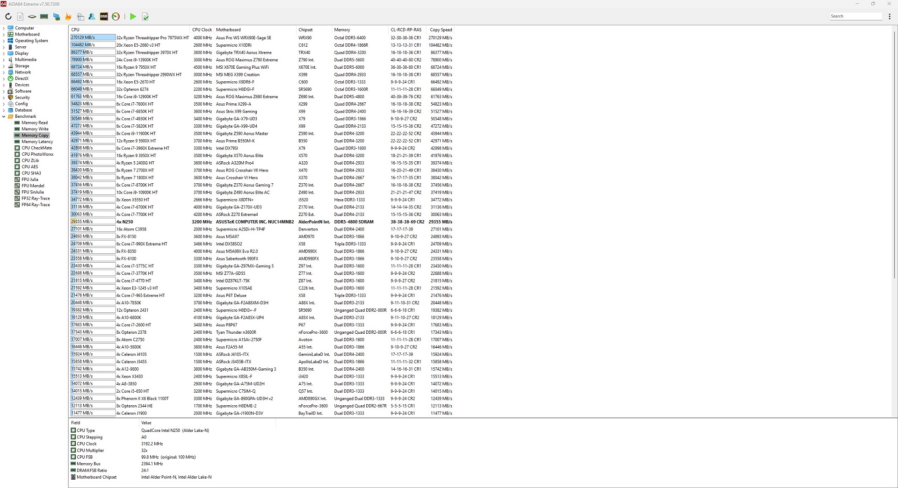898x488 pixels.
Task: Click the blue user silhouette icon
Action: 92,16
